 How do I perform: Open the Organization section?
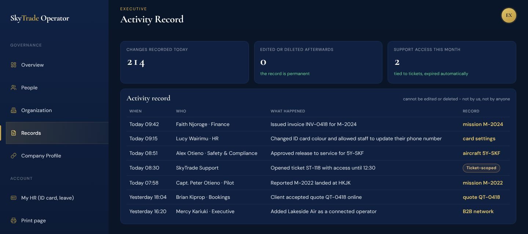click(57, 110)
